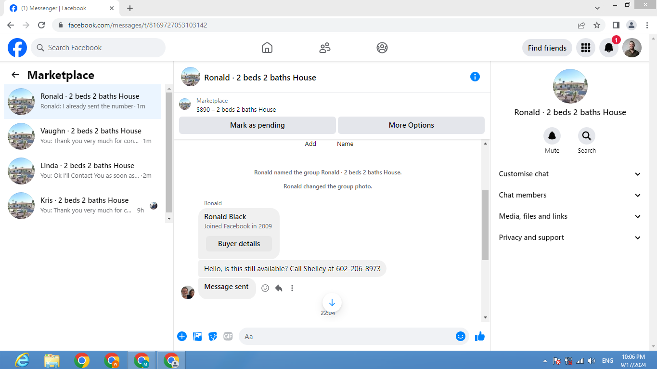Open Buyer details for Ronald Black
The height and width of the screenshot is (369, 657).
click(239, 244)
